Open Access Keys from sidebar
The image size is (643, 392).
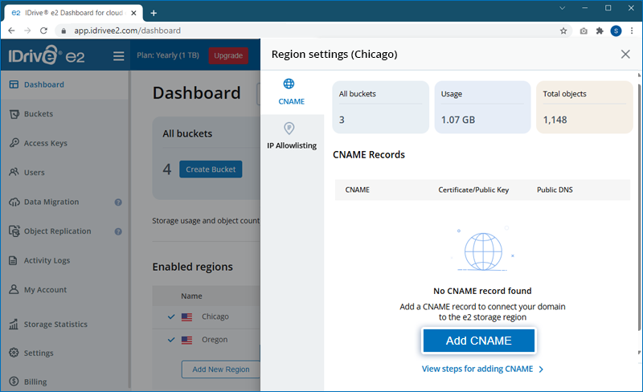click(45, 143)
